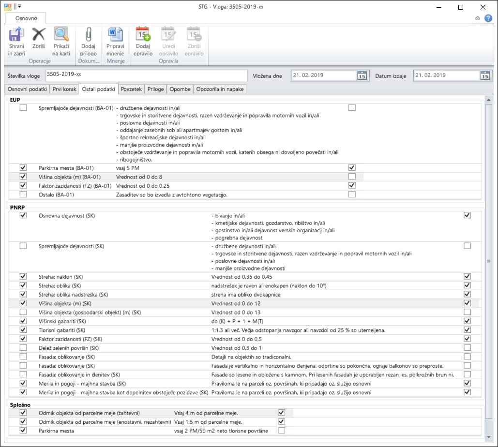The height and width of the screenshot is (447, 498).
Task: Toggle right checkbox for Višina objekta (m) (BA-01)
Action: click(x=352, y=177)
